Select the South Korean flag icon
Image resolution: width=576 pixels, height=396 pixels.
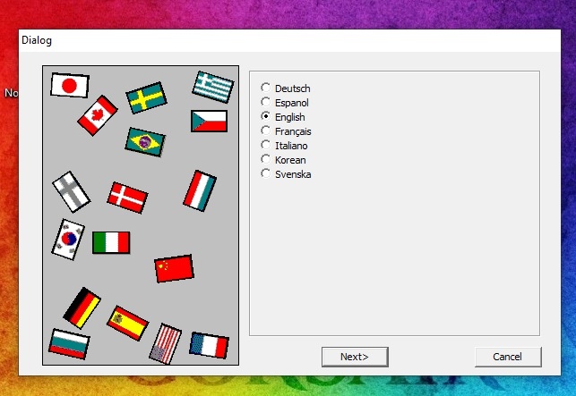pyautogui.click(x=68, y=240)
